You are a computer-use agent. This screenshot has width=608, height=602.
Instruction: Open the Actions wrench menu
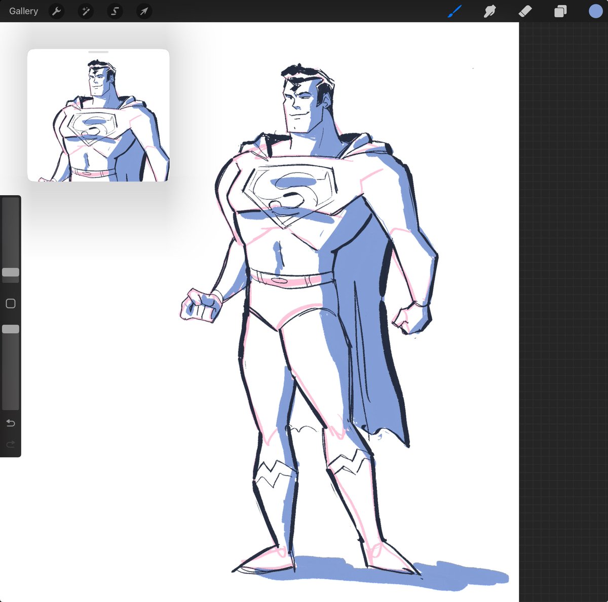(56, 11)
